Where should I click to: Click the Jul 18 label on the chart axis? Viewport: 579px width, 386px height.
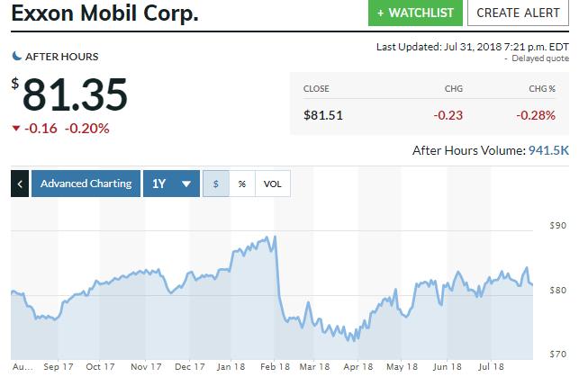click(491, 366)
